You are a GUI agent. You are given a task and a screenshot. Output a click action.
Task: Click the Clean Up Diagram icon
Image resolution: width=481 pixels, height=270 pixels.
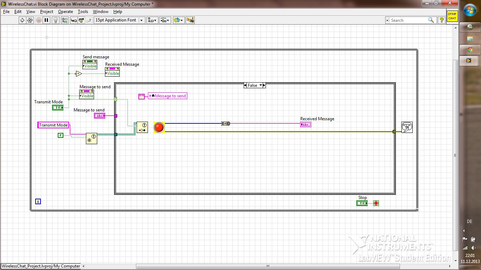[x=190, y=20]
